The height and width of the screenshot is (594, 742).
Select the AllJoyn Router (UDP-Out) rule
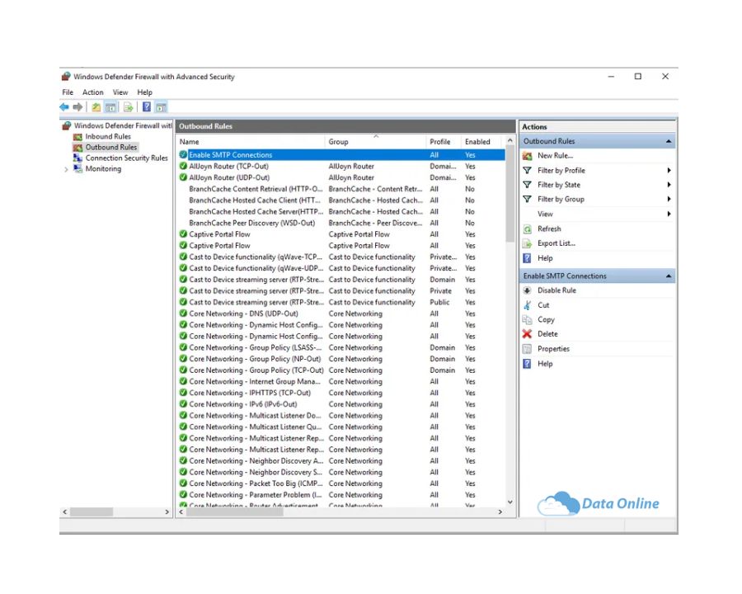pyautogui.click(x=340, y=177)
